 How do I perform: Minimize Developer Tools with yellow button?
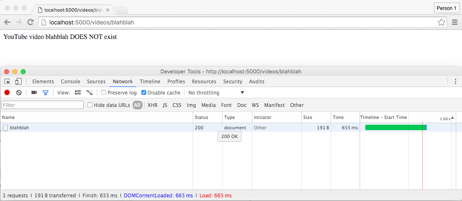point(15,72)
